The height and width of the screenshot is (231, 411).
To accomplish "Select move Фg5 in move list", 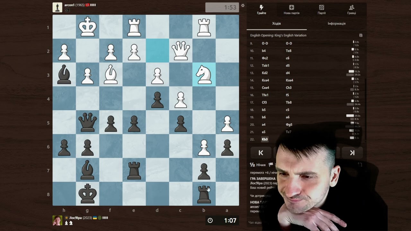I will (289, 124).
